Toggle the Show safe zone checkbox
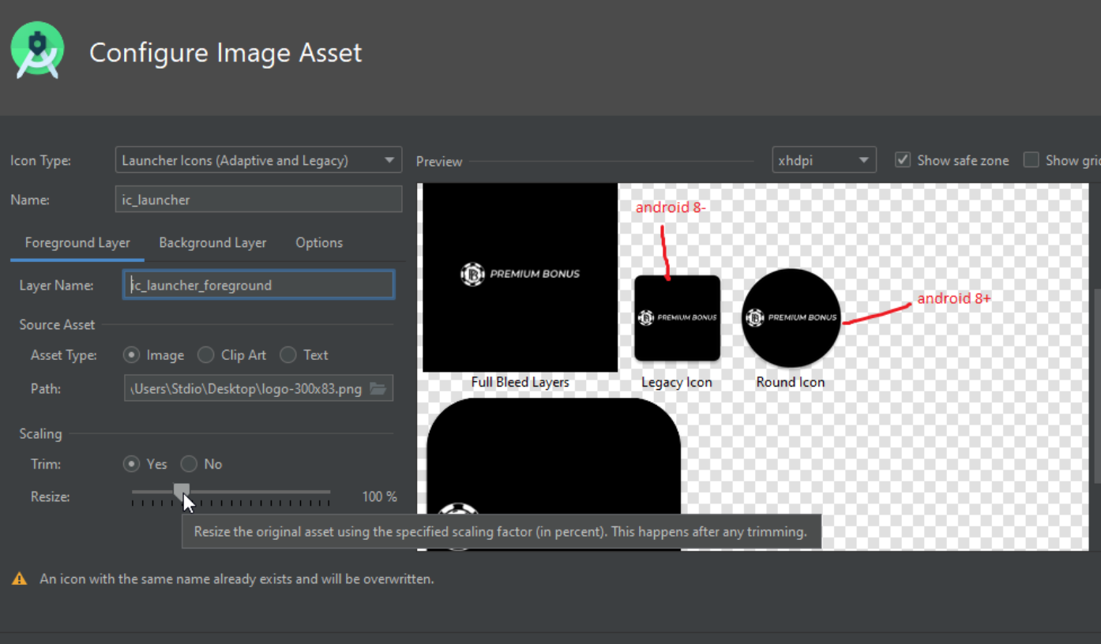The image size is (1101, 644). tap(903, 160)
